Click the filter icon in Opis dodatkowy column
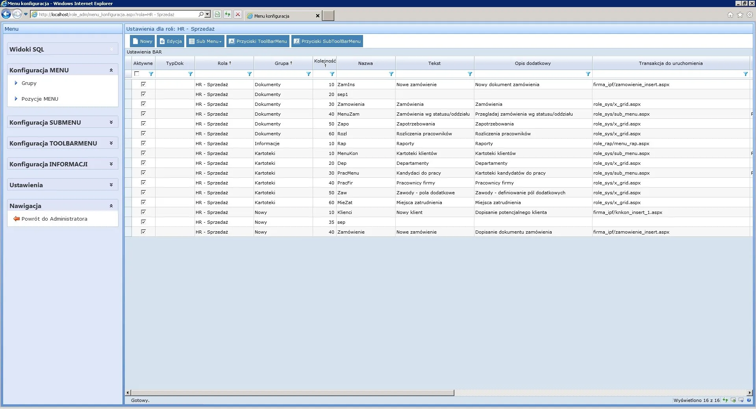 pos(588,74)
